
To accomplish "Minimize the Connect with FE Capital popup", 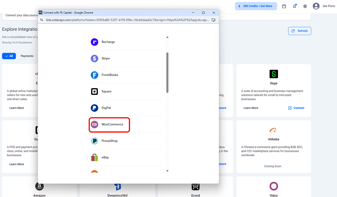I will (193, 13).
